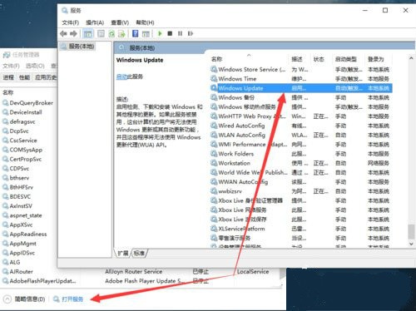
Task: Sort by the 名称 column header
Action: pos(217,59)
